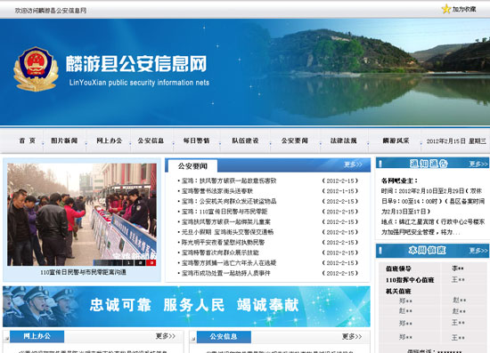Go to 网上办公 in navigation bar
Screen dimensions: 490x353
click(x=109, y=140)
